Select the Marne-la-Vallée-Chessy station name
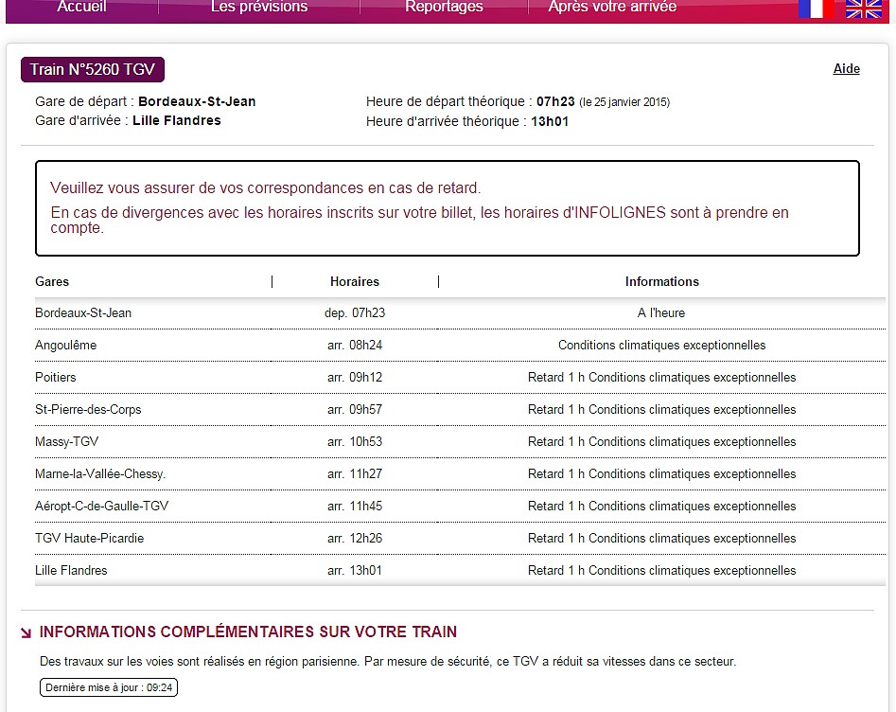The image size is (896, 712). [x=100, y=474]
